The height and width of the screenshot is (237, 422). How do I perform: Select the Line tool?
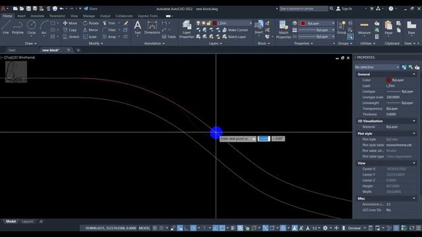pyautogui.click(x=6, y=28)
